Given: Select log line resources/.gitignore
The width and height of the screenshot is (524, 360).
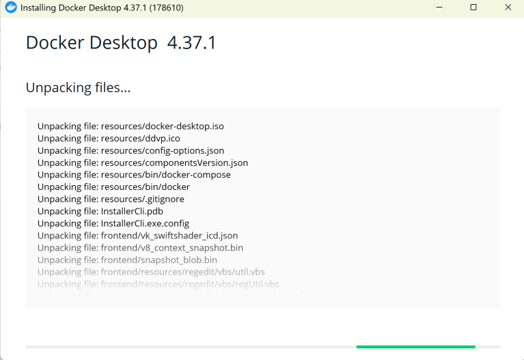Looking at the screenshot, I should (x=111, y=199).
